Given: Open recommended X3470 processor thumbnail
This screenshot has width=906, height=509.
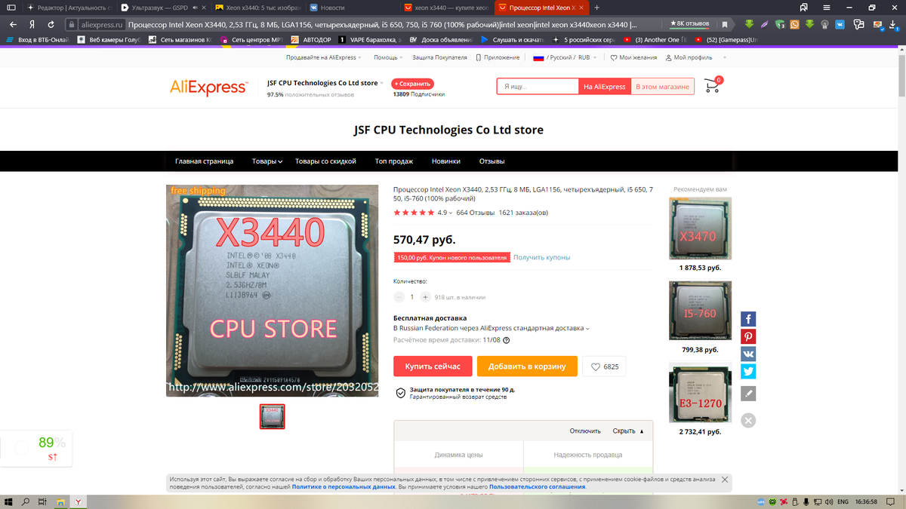Looking at the screenshot, I should tap(701, 228).
